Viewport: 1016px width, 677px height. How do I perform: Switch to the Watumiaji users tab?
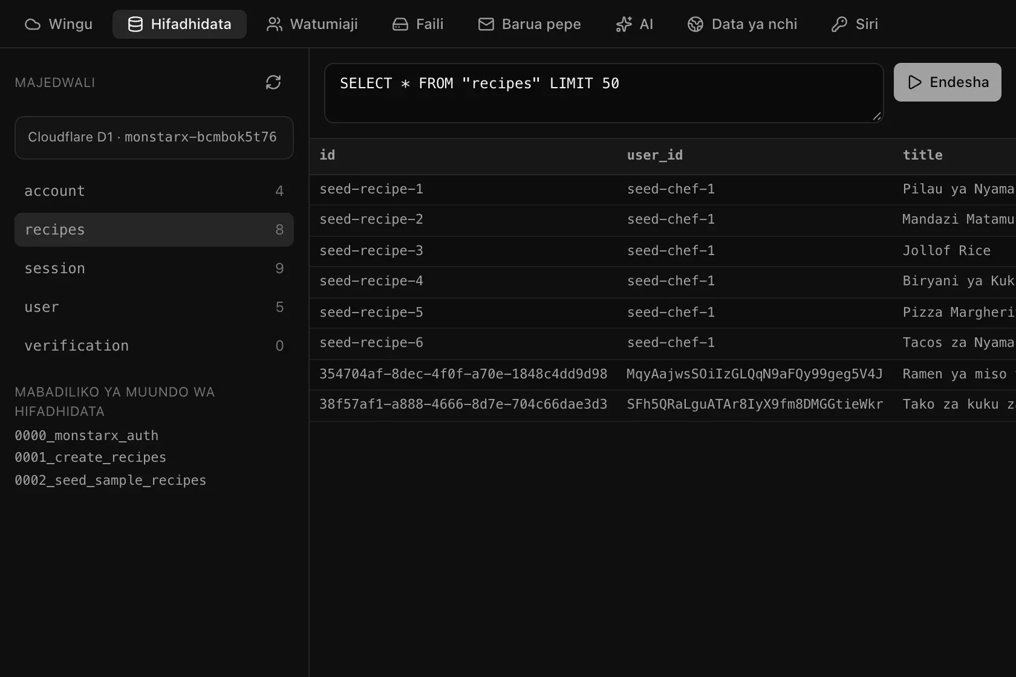[x=312, y=24]
